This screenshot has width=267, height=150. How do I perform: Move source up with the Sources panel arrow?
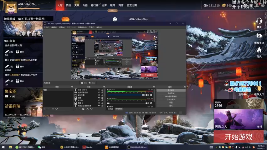point(88,109)
